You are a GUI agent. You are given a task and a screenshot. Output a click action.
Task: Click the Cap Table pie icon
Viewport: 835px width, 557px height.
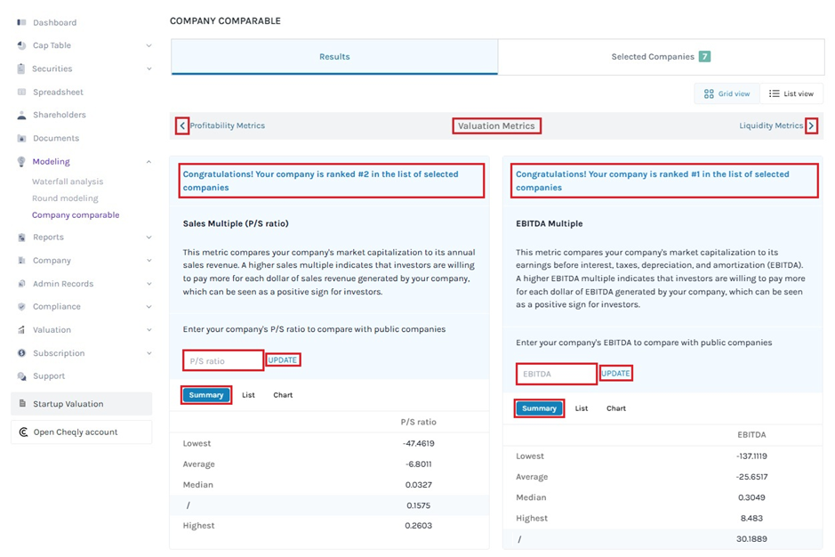point(21,45)
